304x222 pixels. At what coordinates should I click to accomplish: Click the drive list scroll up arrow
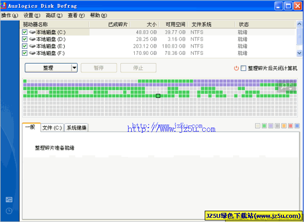(x=299, y=24)
